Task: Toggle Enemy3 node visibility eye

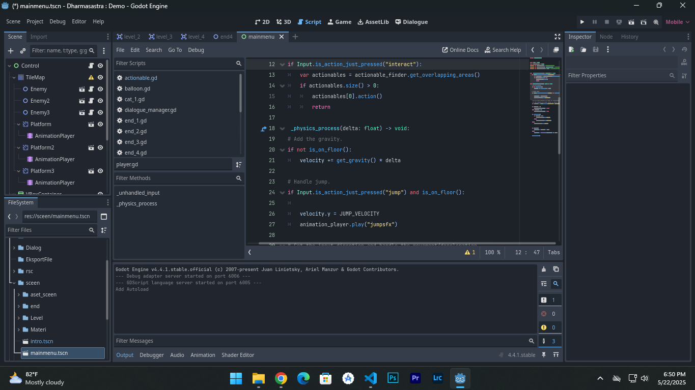Action: click(x=100, y=112)
